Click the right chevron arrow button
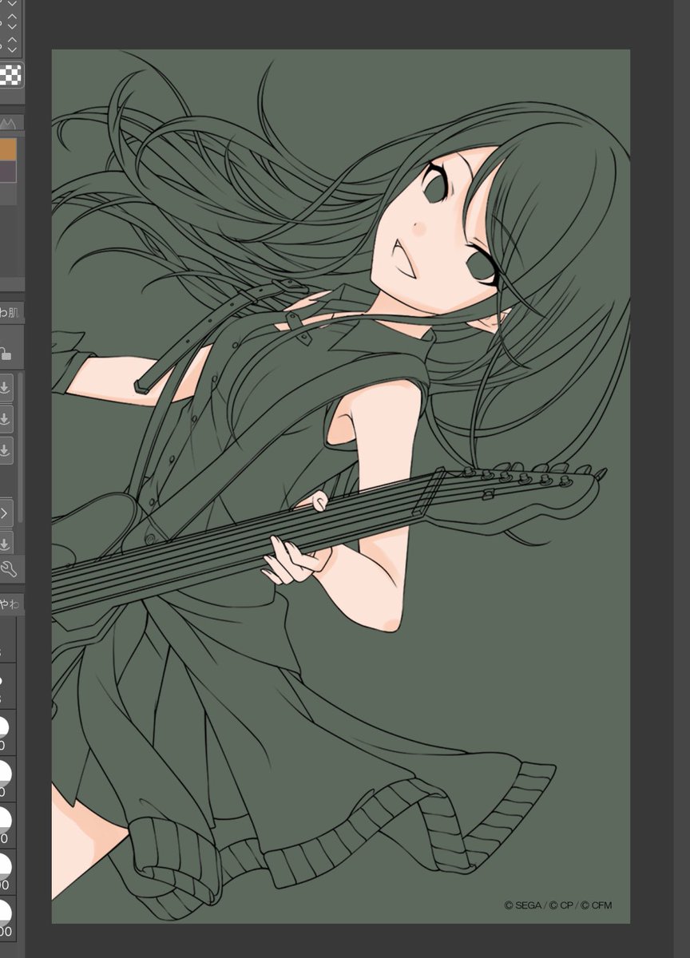 coord(4,513)
